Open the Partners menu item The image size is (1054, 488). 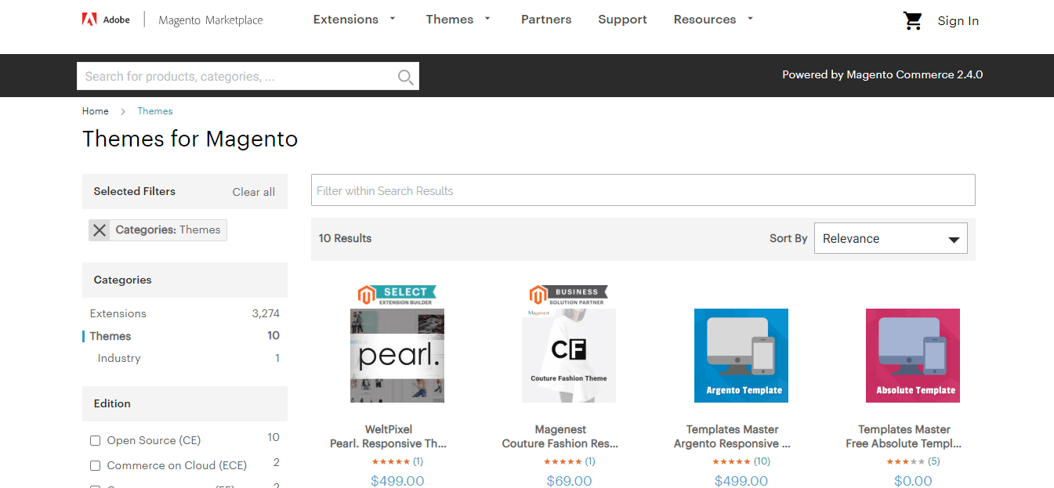click(x=546, y=20)
